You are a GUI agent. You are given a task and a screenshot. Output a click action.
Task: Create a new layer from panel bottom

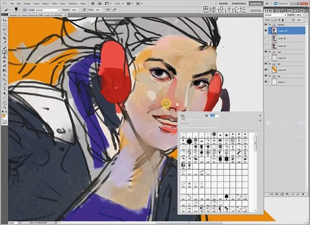tap(298, 194)
